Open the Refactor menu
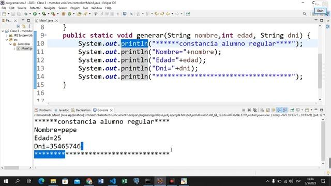331x186 pixels. click(35, 8)
